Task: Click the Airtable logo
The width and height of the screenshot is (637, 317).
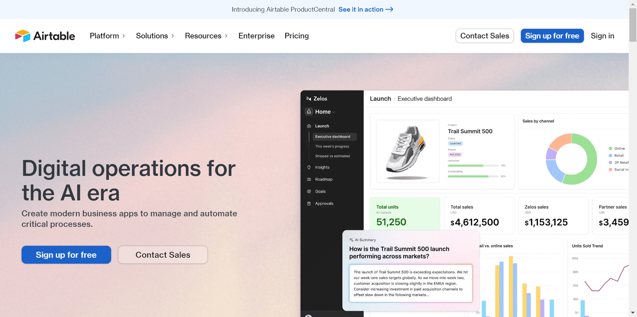Action: [x=45, y=36]
